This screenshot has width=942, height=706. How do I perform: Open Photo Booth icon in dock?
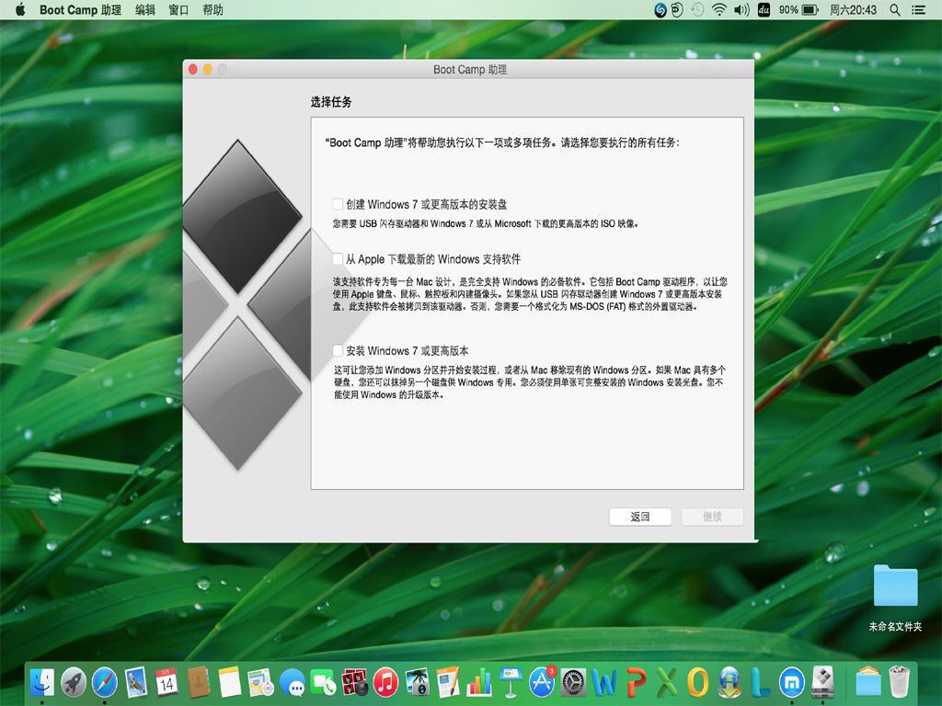[x=354, y=682]
